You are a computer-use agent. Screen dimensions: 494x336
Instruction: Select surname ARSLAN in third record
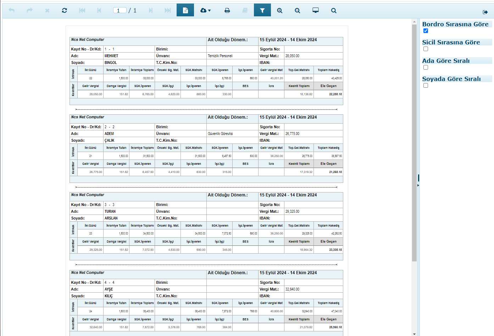111,218
